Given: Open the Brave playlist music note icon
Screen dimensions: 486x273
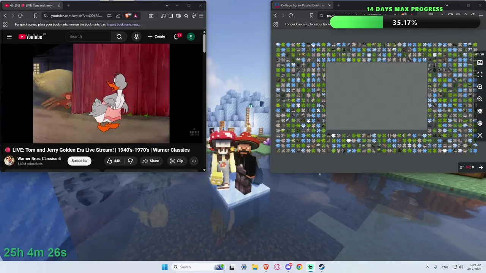Looking at the screenshot, I should click(x=163, y=16).
